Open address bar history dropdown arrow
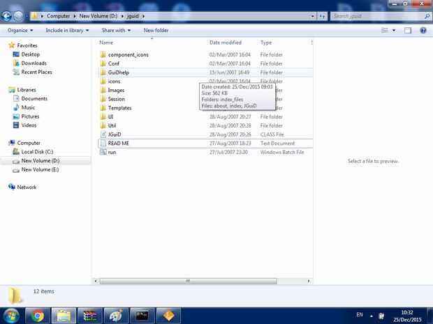This screenshot has height=324, width=433. pyautogui.click(x=312, y=16)
